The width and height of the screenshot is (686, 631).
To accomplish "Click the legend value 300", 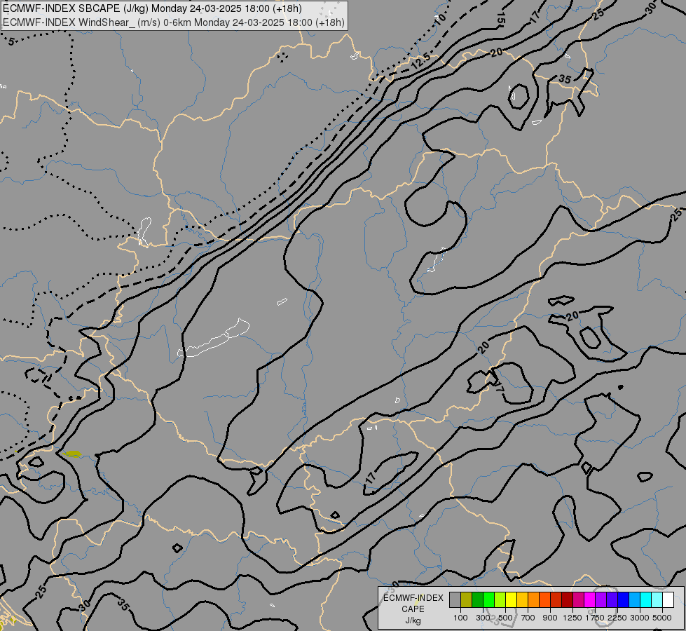I will point(483,618).
